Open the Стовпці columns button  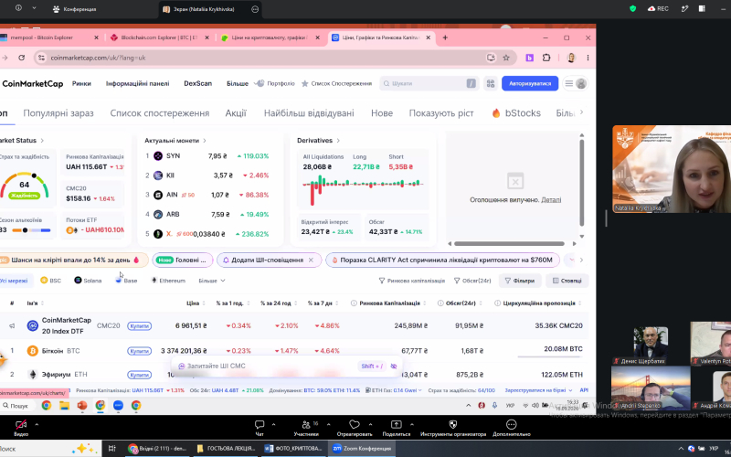567,281
